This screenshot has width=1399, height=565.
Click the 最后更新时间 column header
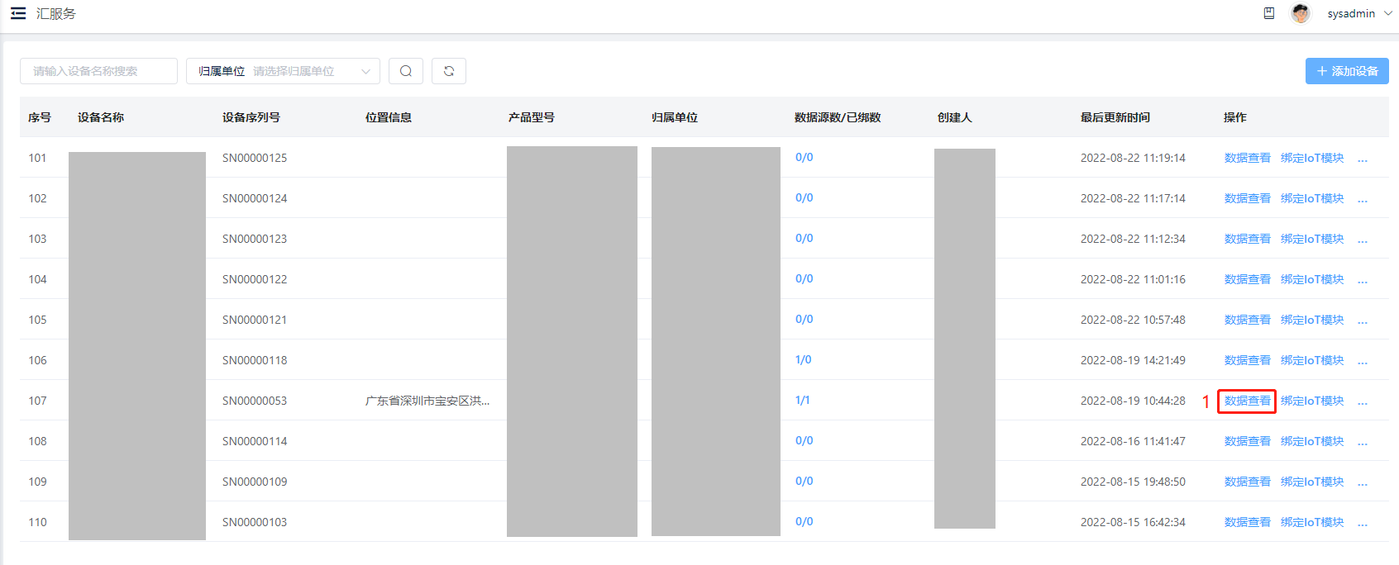tap(1115, 117)
